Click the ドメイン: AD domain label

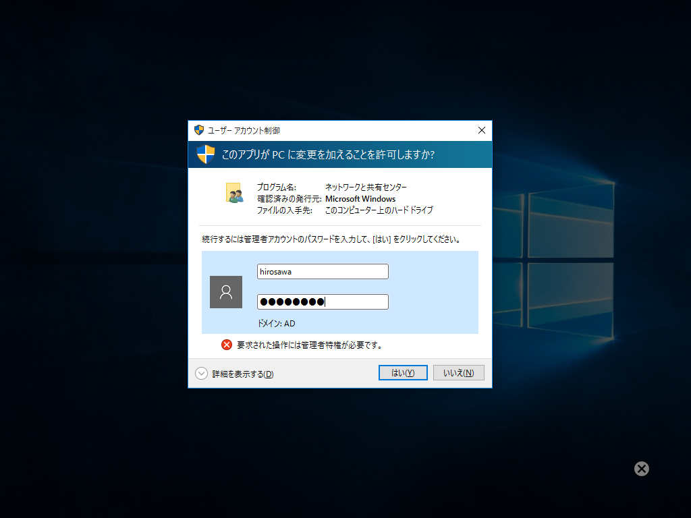[276, 323]
